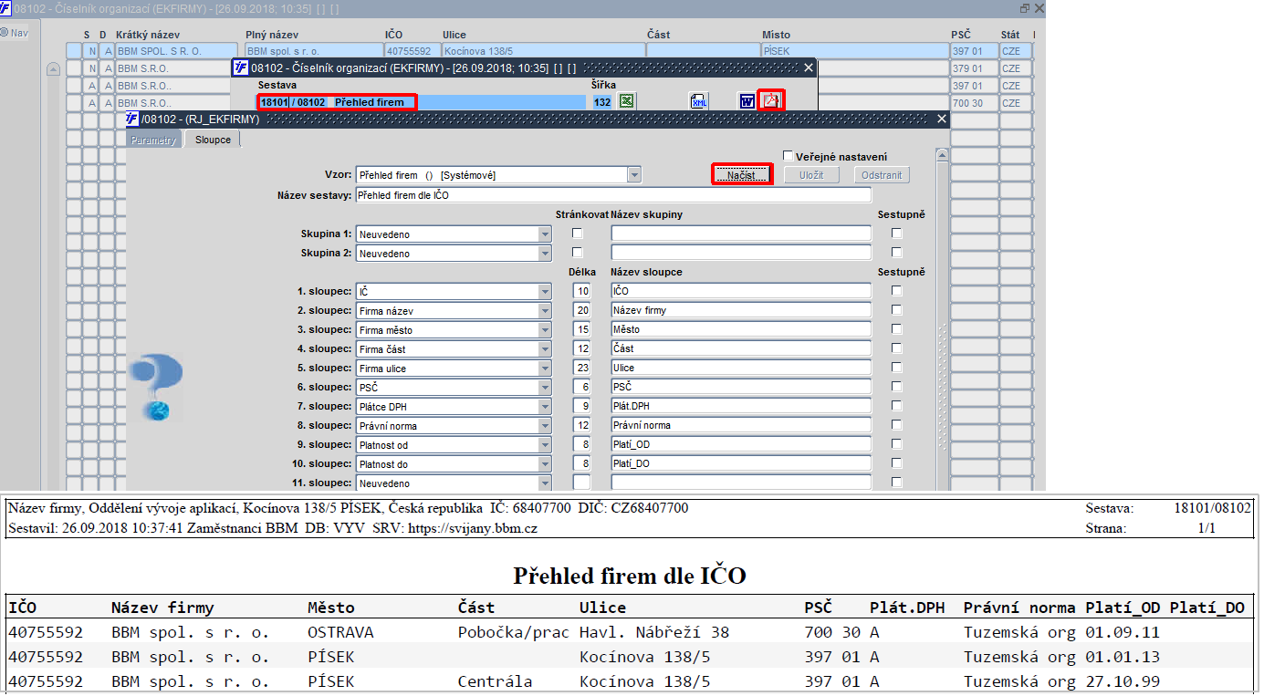The height and width of the screenshot is (696, 1264).
Task: Tick Sestupně for Skupina 2
Action: (x=897, y=253)
